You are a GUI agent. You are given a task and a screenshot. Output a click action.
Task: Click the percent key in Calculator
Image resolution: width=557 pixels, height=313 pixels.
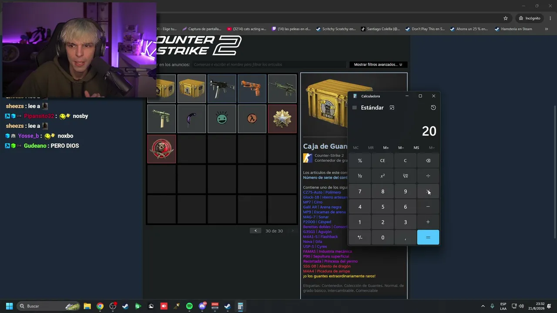[x=360, y=161]
